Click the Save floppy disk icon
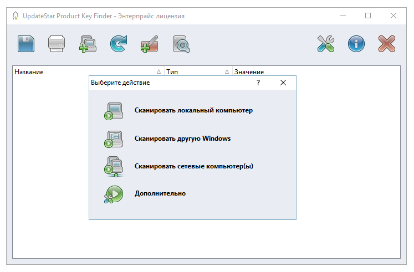 point(26,44)
